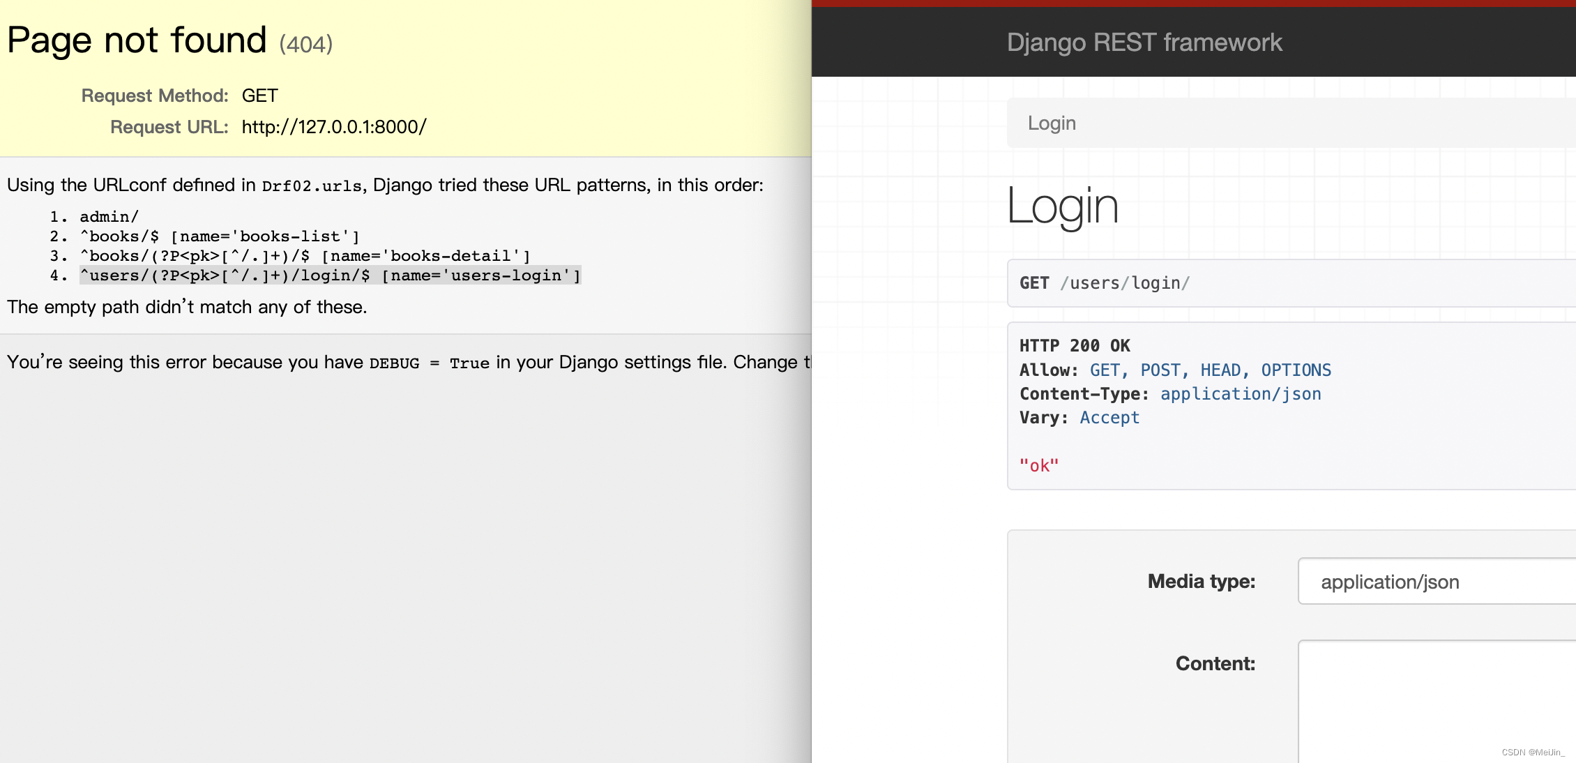The width and height of the screenshot is (1576, 763).
Task: Click inside the Content text area
Action: tap(1437, 701)
